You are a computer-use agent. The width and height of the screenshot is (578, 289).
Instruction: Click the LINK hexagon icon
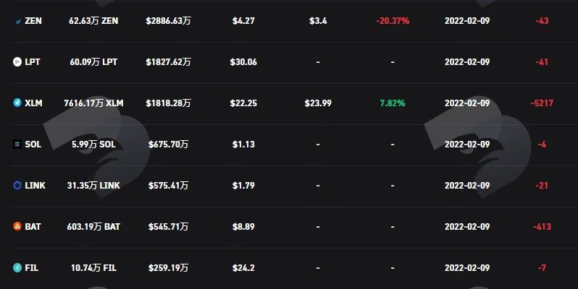(x=17, y=185)
